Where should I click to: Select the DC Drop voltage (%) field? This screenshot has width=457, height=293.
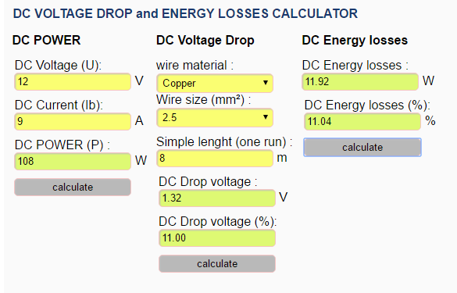click(217, 238)
